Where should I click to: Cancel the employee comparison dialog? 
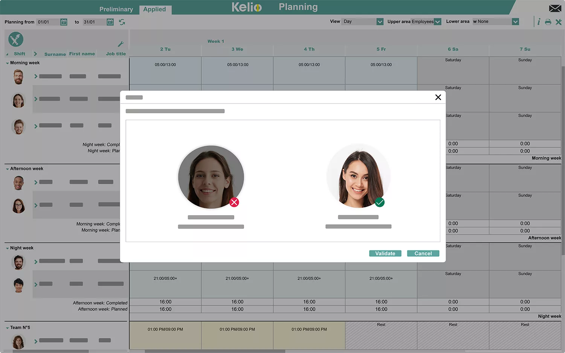[x=423, y=253]
